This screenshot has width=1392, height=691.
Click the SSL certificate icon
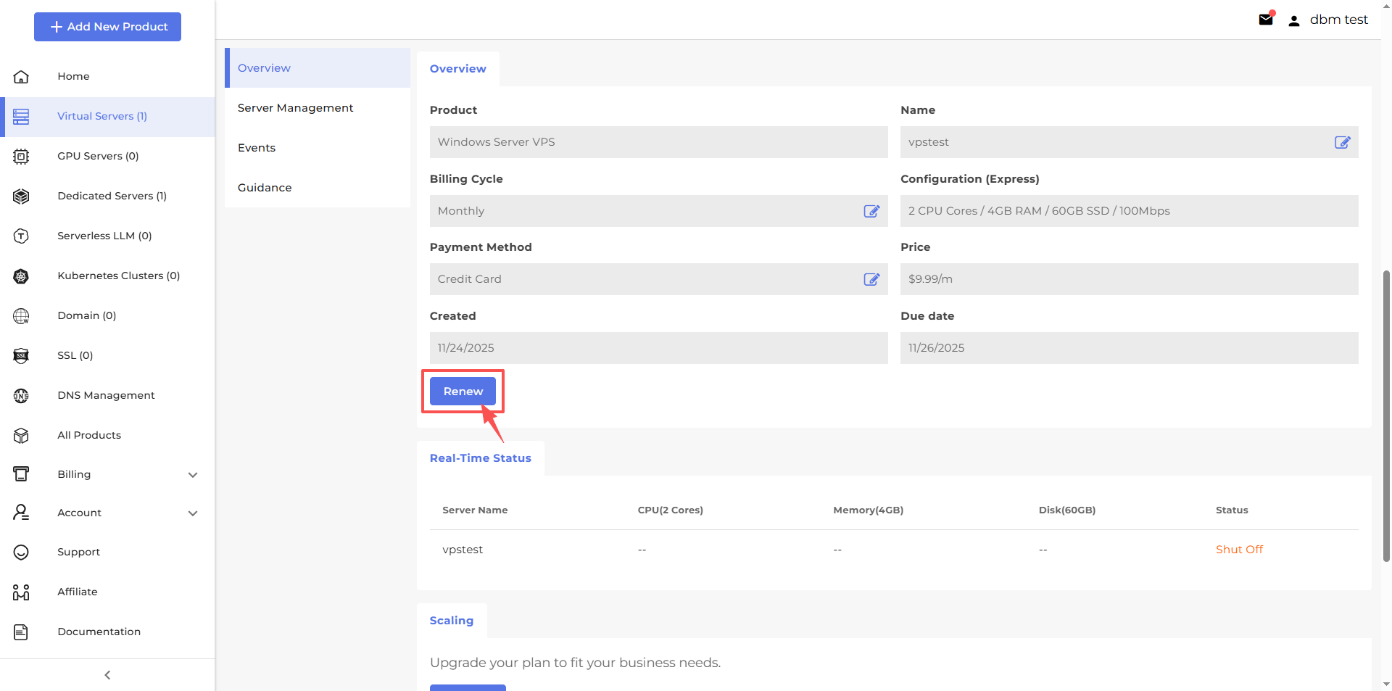(x=21, y=355)
